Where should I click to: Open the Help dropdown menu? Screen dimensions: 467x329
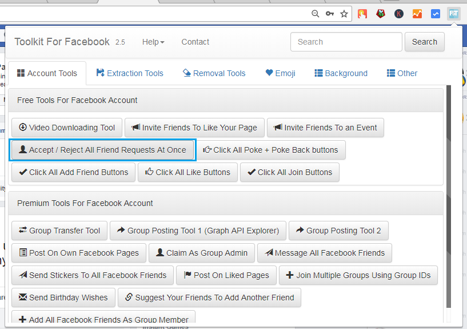153,42
